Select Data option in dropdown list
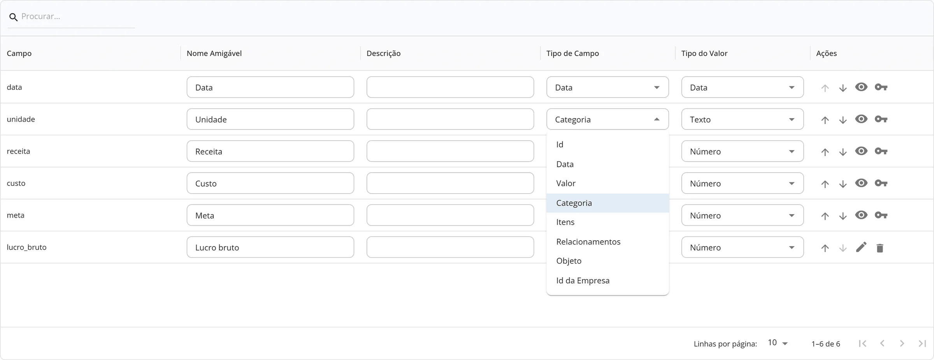 pos(607,164)
